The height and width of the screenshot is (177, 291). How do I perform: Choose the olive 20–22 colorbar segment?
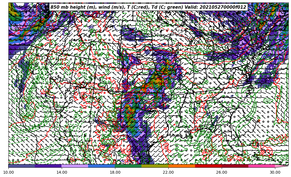[x=155, y=166]
